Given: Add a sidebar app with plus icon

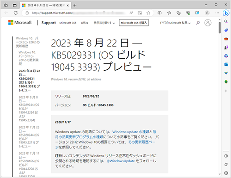Looking at the screenshot, I should pyautogui.click(x=226, y=91).
